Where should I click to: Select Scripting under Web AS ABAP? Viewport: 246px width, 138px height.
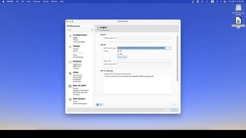(76, 95)
